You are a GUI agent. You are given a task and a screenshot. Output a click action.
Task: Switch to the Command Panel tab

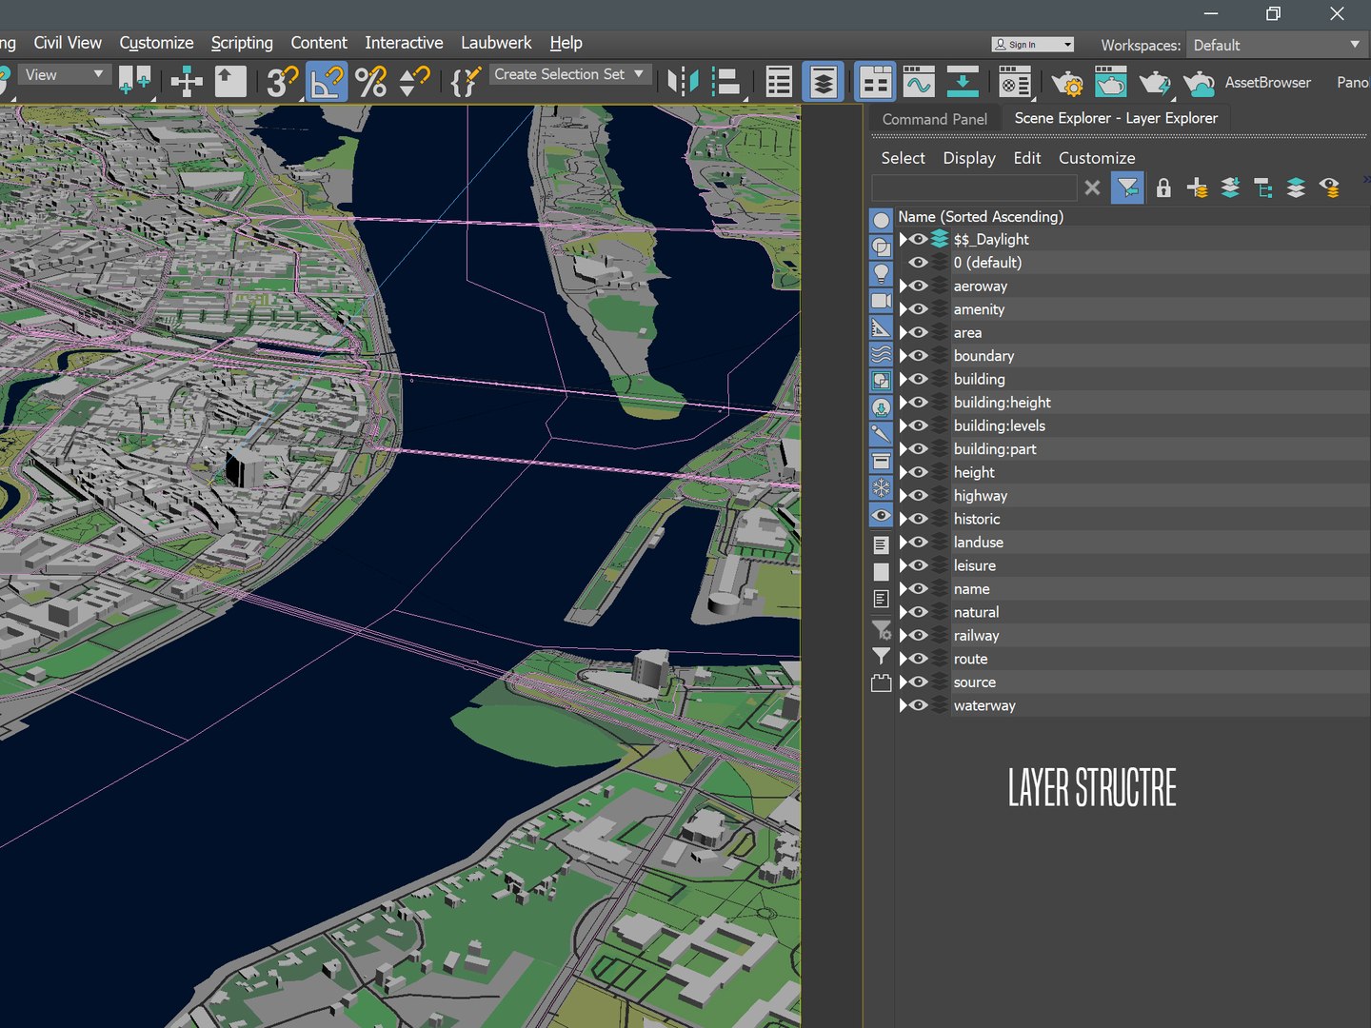tap(935, 119)
